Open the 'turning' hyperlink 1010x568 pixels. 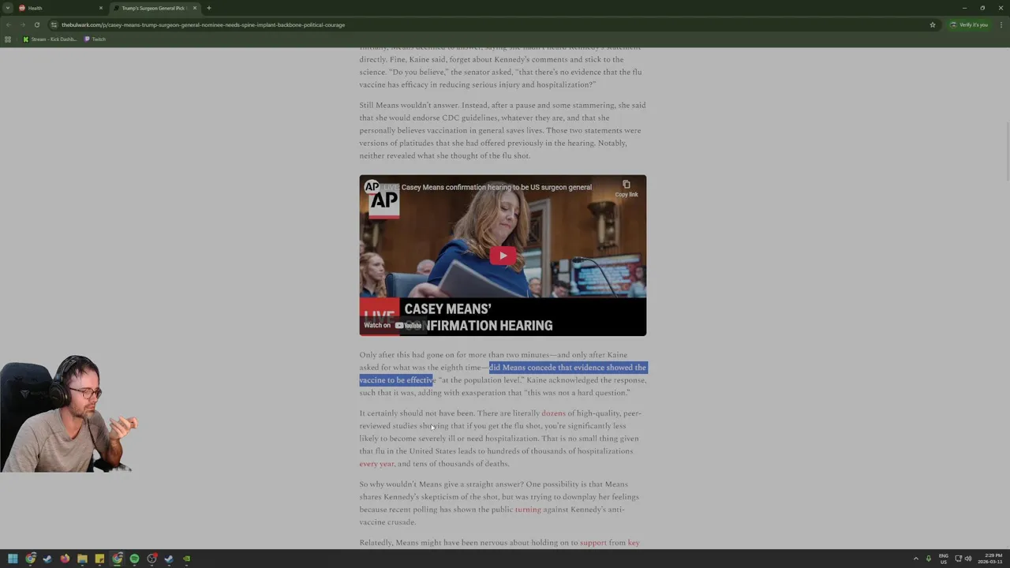tap(528, 510)
